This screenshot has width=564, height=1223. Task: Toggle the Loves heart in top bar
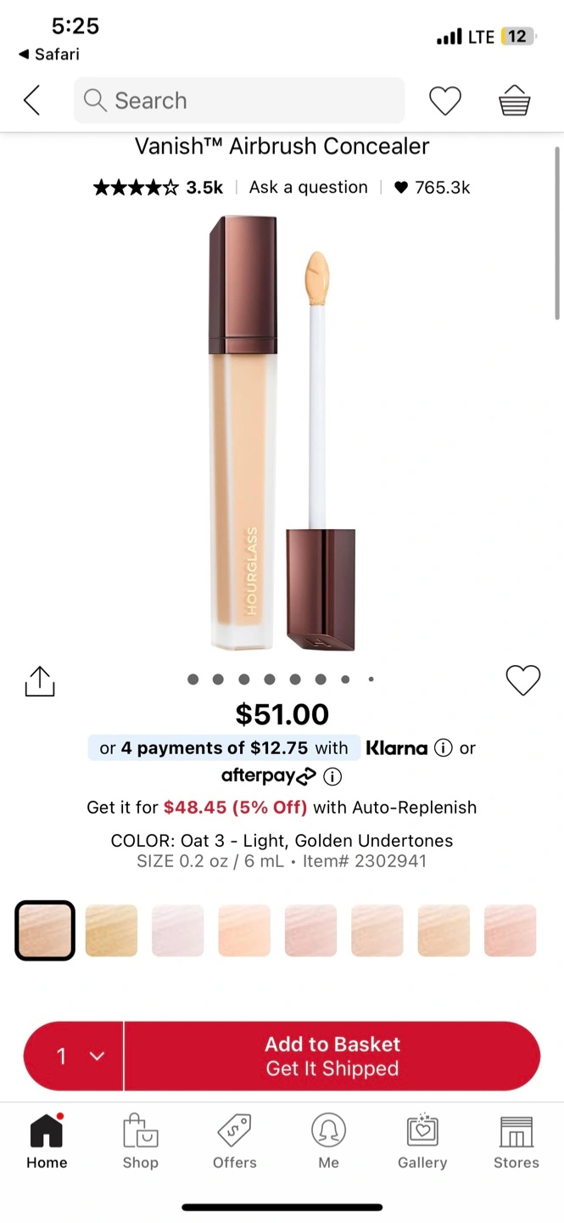pos(444,101)
